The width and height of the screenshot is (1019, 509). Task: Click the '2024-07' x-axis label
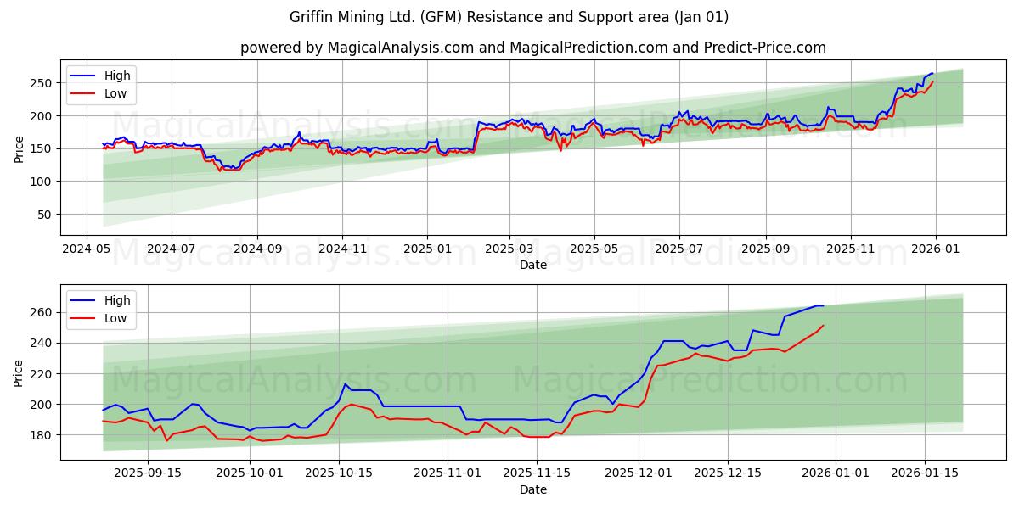[x=172, y=250]
